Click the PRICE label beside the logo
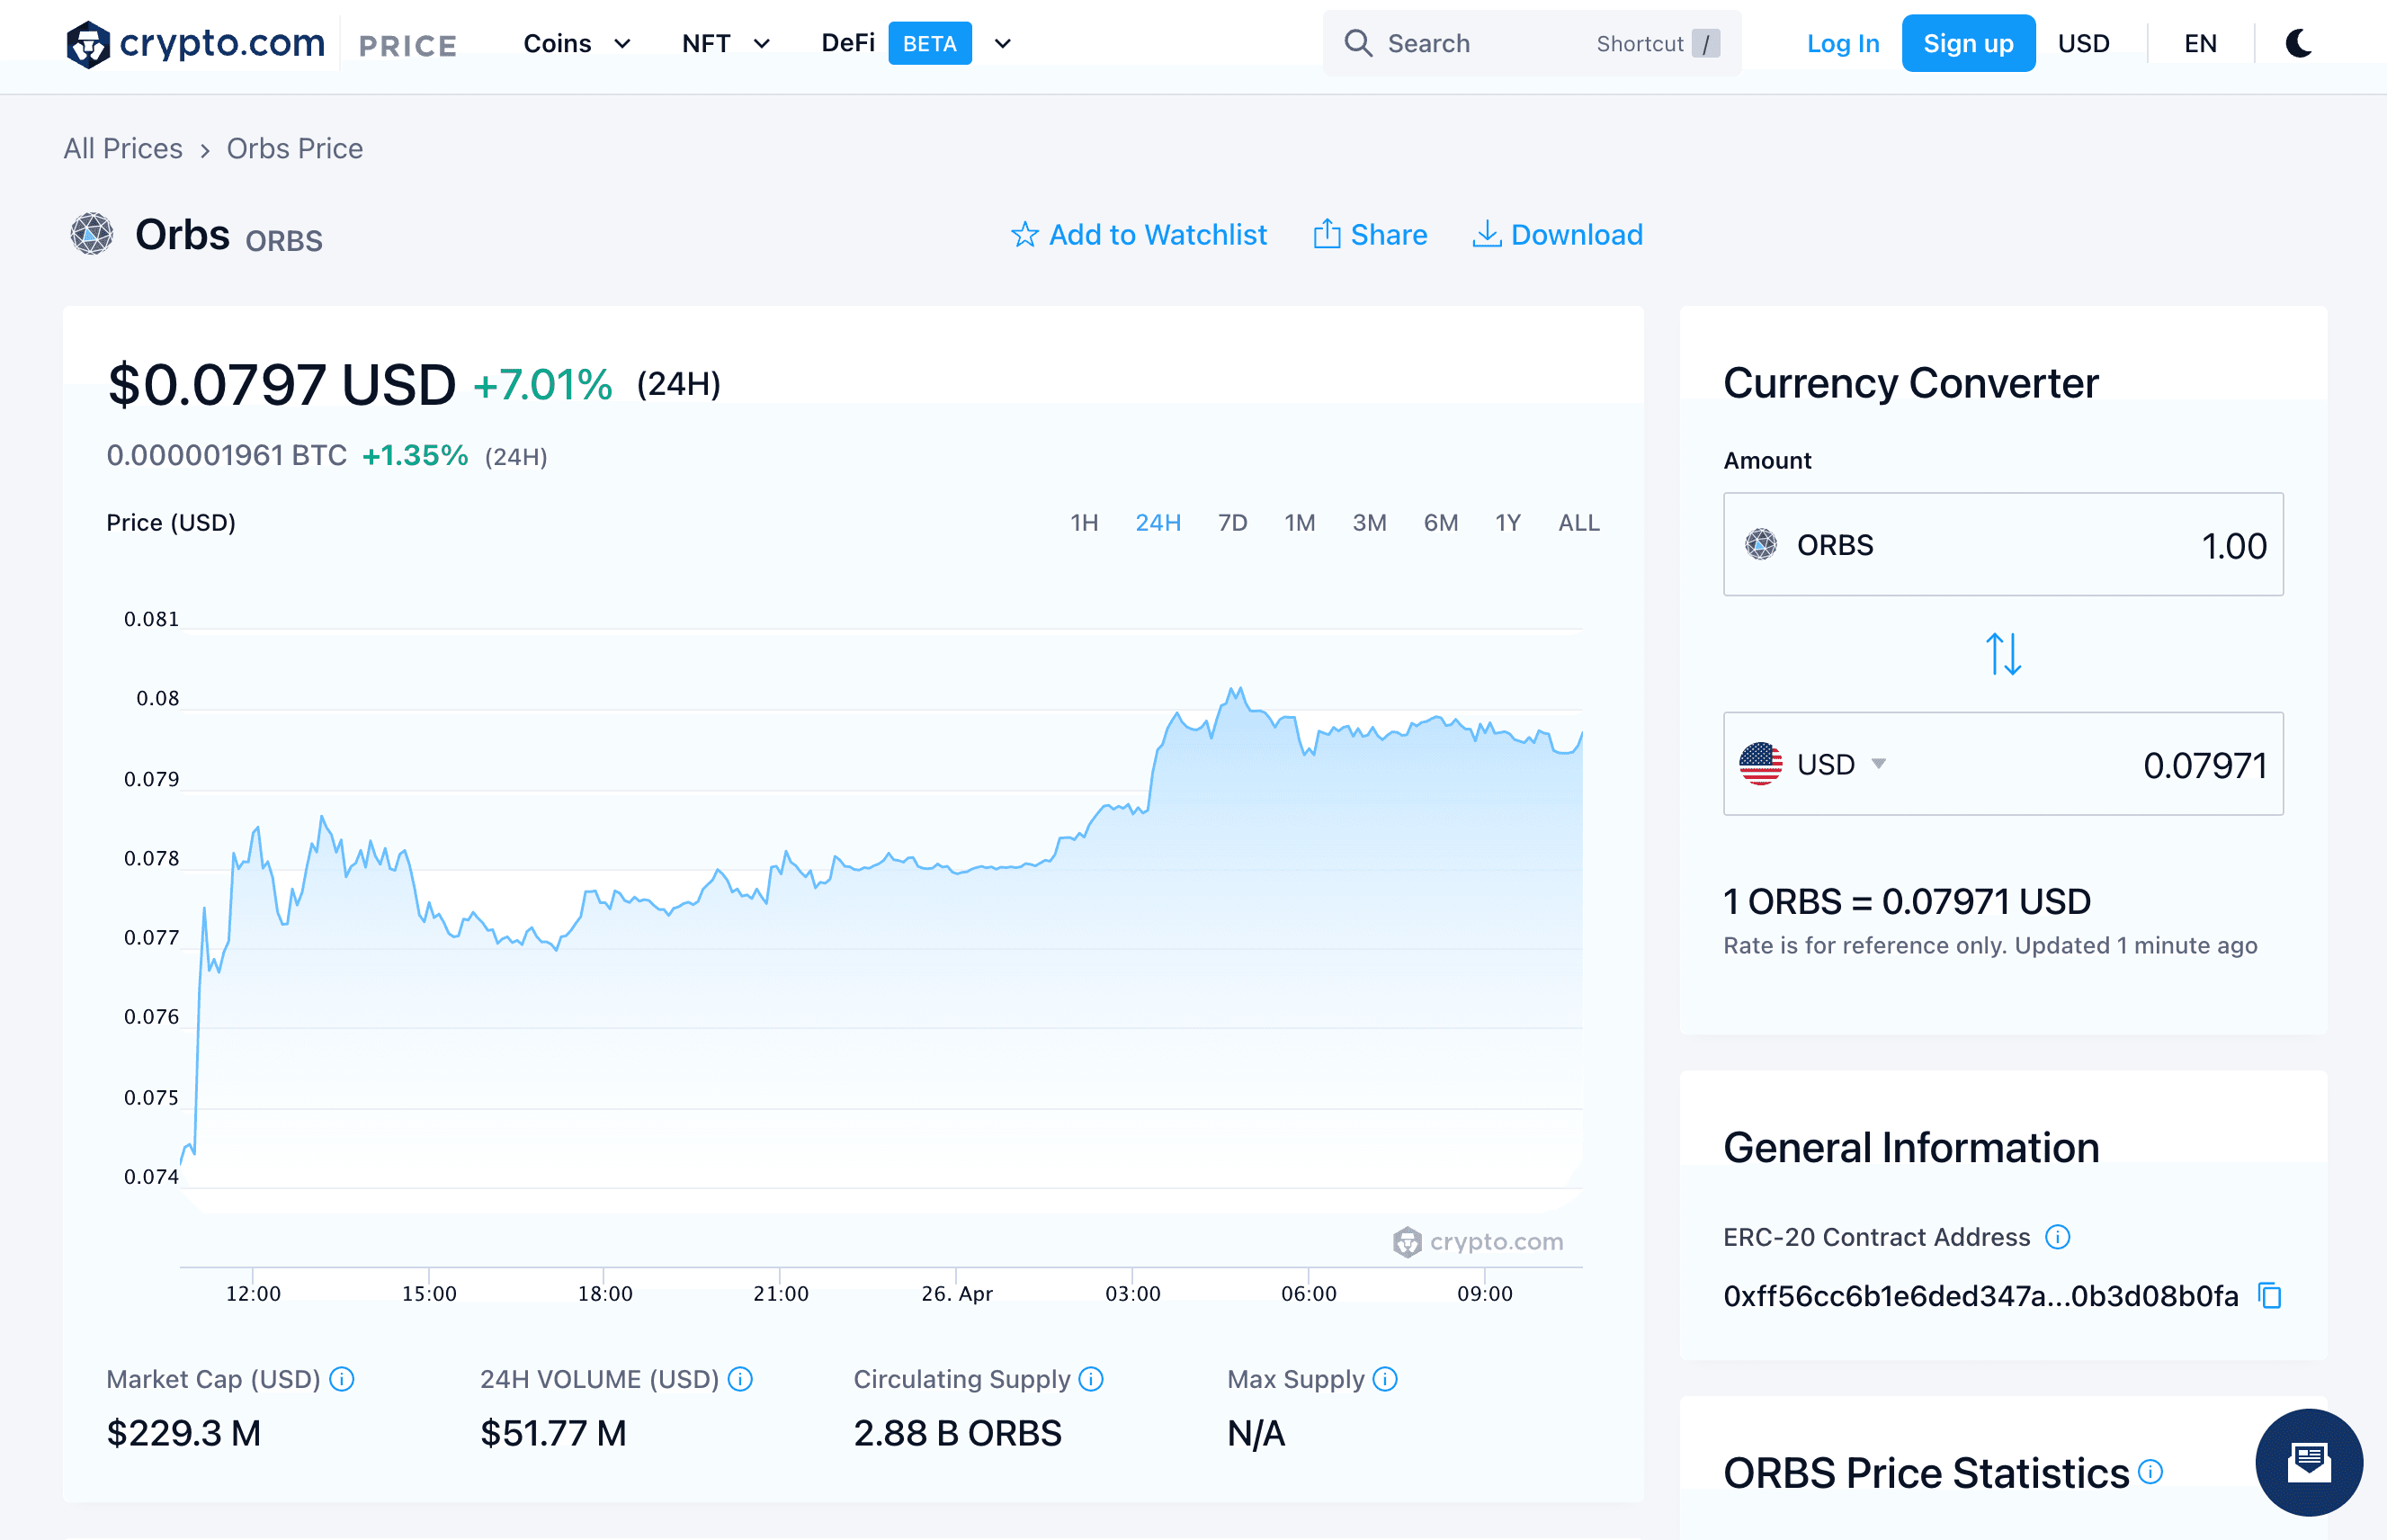This screenshot has height=1540, width=2387. (407, 46)
